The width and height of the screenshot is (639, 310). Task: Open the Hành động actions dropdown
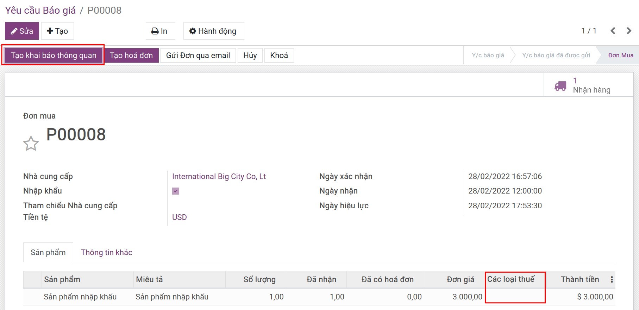(x=213, y=31)
